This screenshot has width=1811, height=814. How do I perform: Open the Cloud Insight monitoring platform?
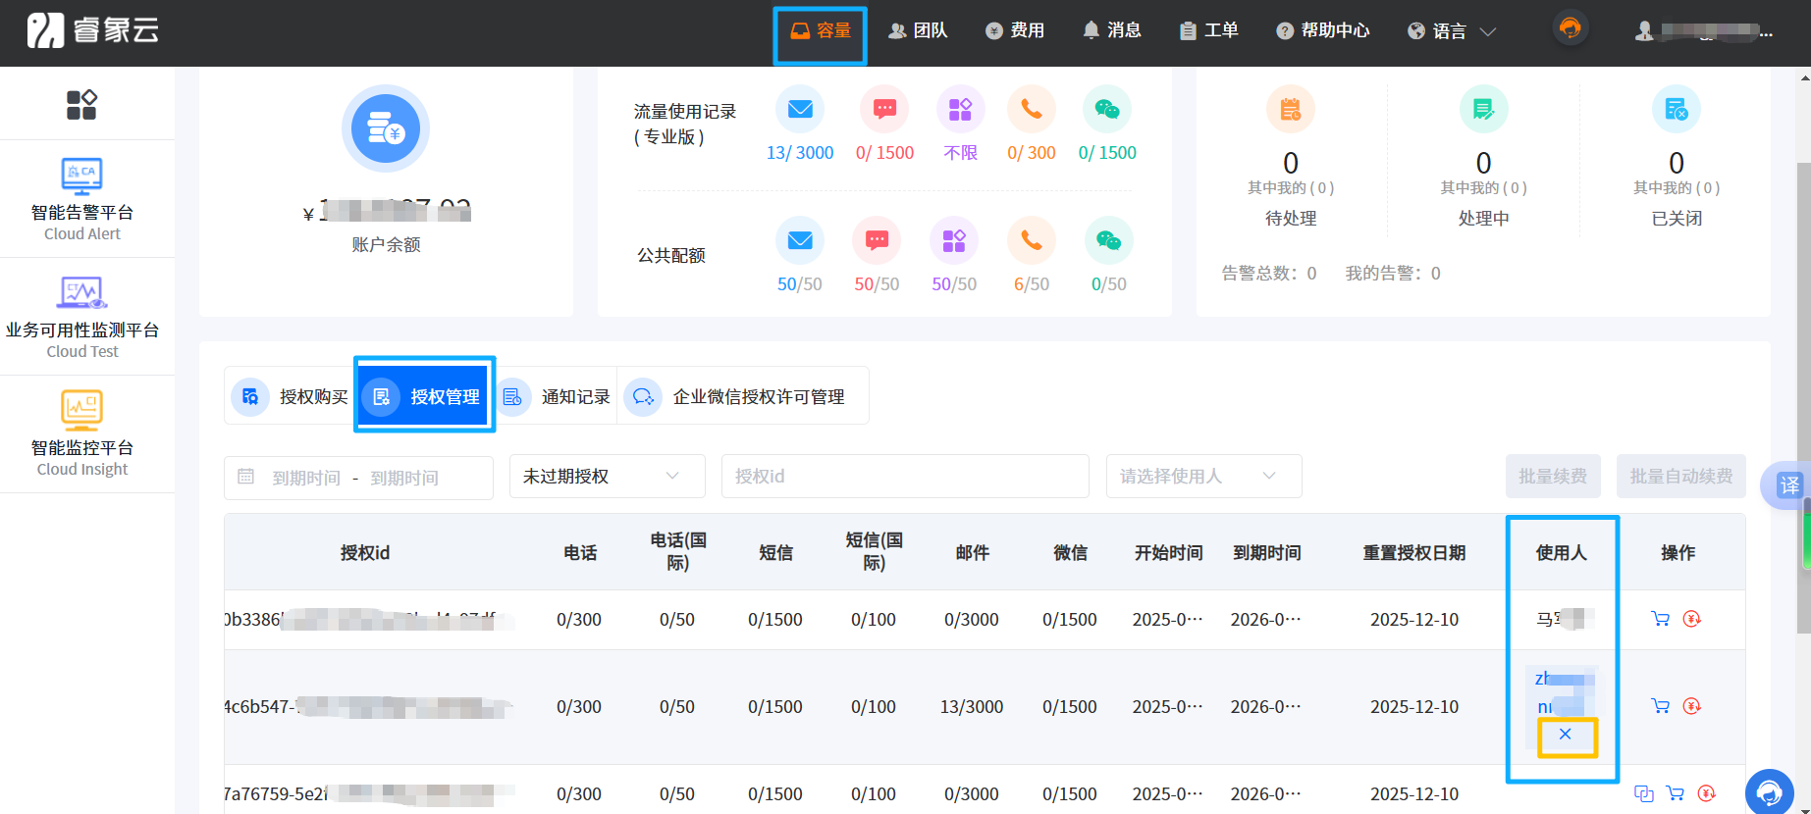[82, 434]
